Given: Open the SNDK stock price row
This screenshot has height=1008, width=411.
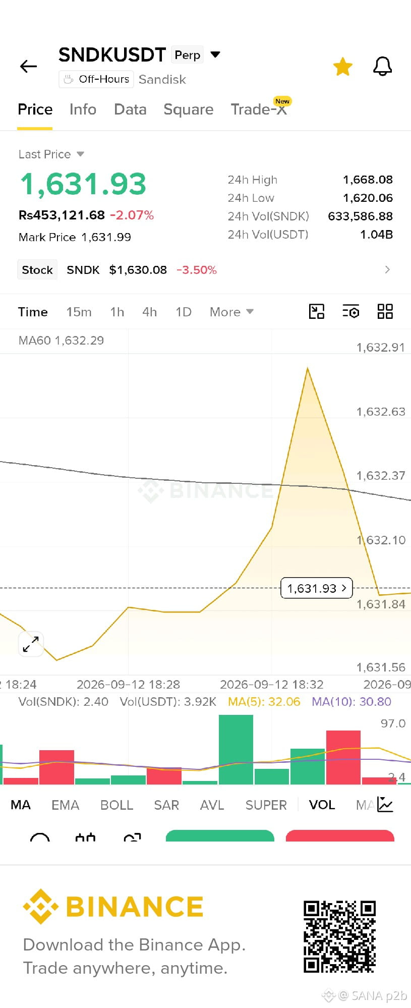Looking at the screenshot, I should [x=205, y=270].
